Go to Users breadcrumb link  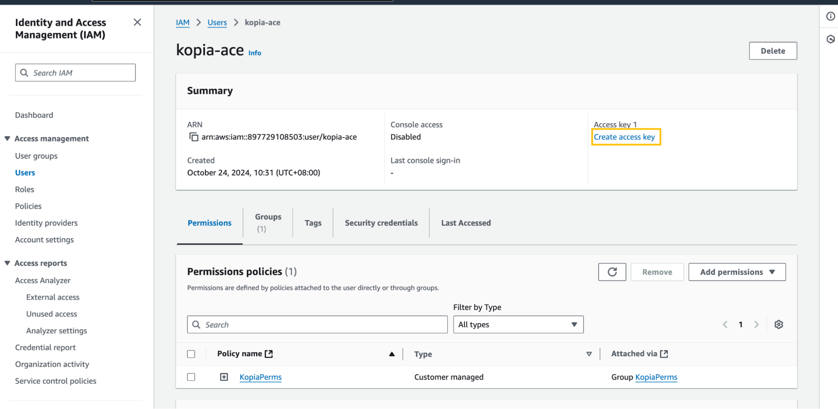pyautogui.click(x=217, y=22)
